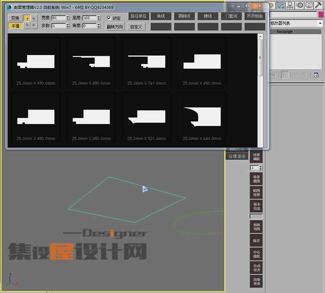Open the Display tab of the command panel
Viewport: 325px width, 293px height.
(309, 5)
